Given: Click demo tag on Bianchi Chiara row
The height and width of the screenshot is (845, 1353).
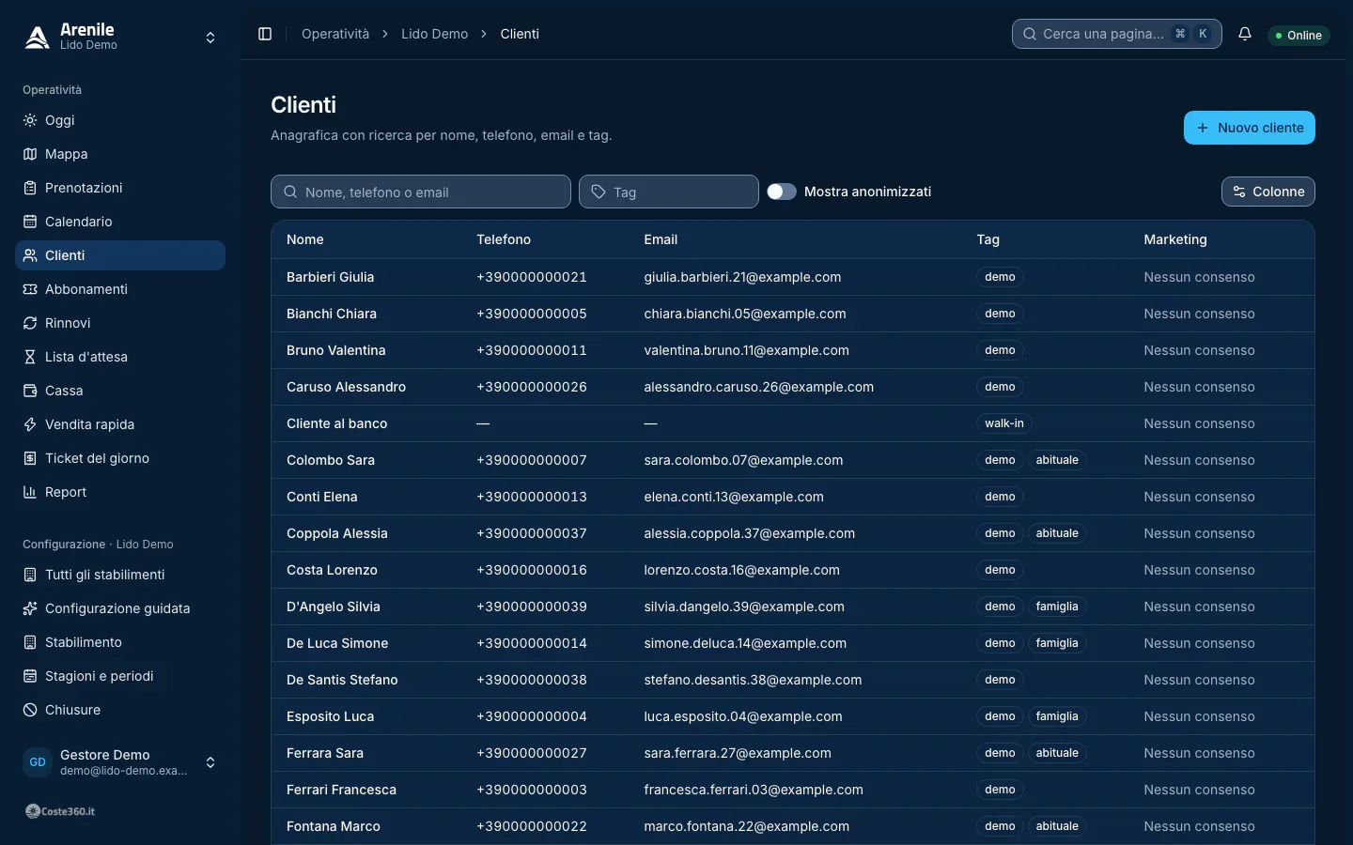Looking at the screenshot, I should pyautogui.click(x=1000, y=314).
